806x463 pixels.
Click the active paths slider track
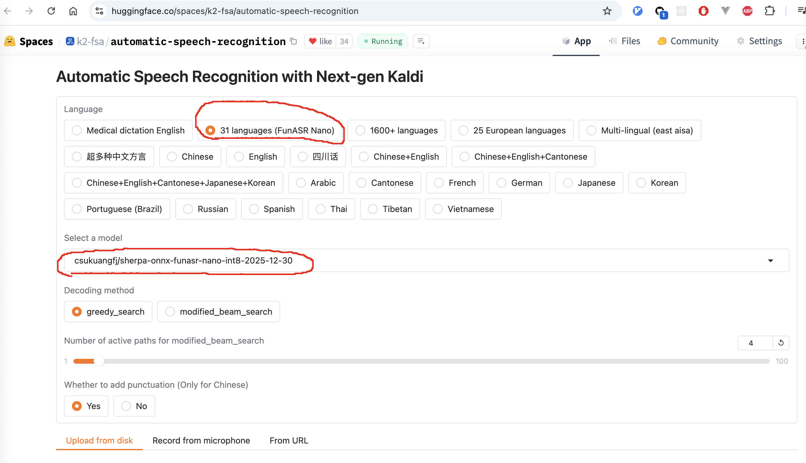pyautogui.click(x=414, y=361)
